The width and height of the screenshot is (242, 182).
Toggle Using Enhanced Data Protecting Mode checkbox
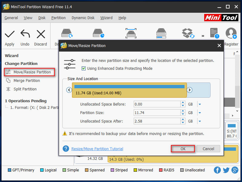click(x=83, y=69)
